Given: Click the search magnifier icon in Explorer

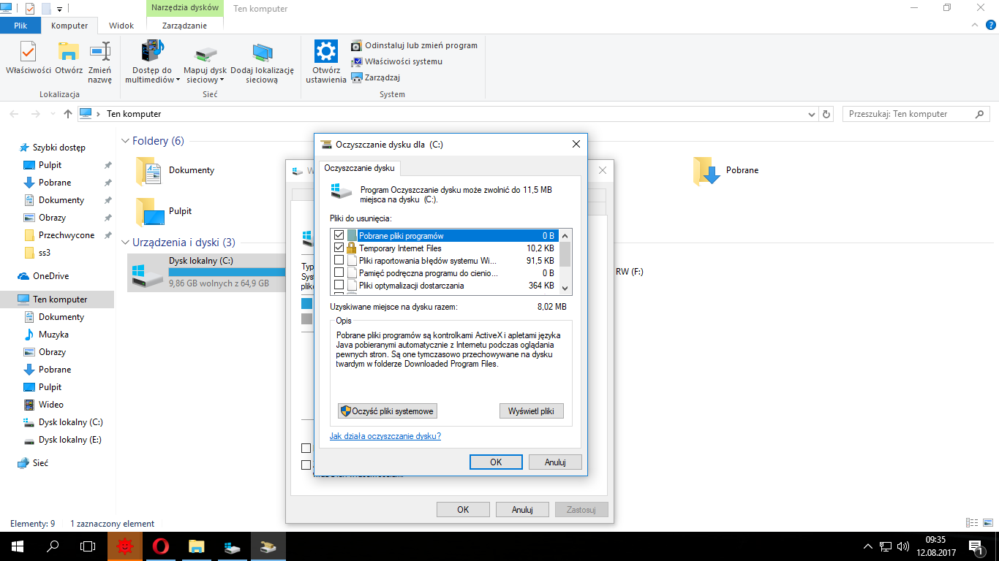Looking at the screenshot, I should (x=980, y=114).
